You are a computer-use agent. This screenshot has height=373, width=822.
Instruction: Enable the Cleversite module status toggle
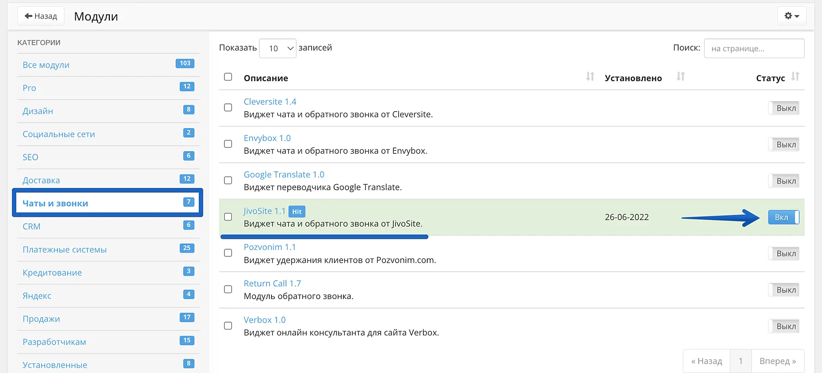coord(783,108)
